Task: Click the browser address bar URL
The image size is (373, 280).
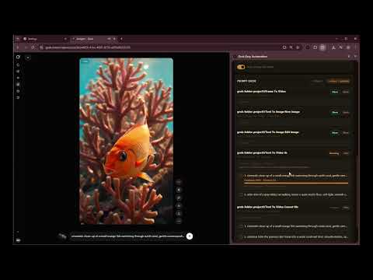Action: pyautogui.click(x=88, y=47)
